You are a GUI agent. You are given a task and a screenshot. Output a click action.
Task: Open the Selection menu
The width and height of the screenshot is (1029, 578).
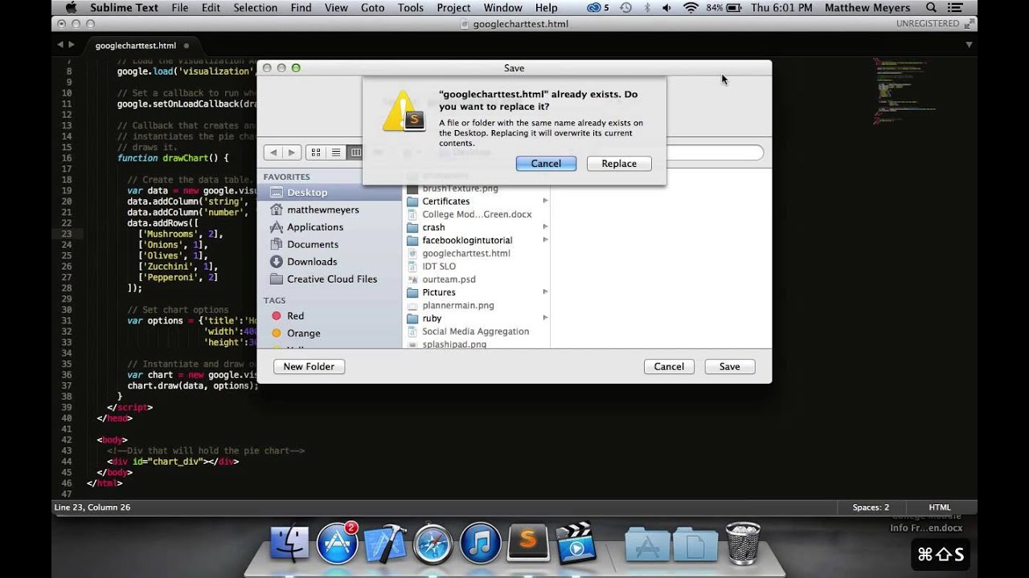tap(256, 8)
